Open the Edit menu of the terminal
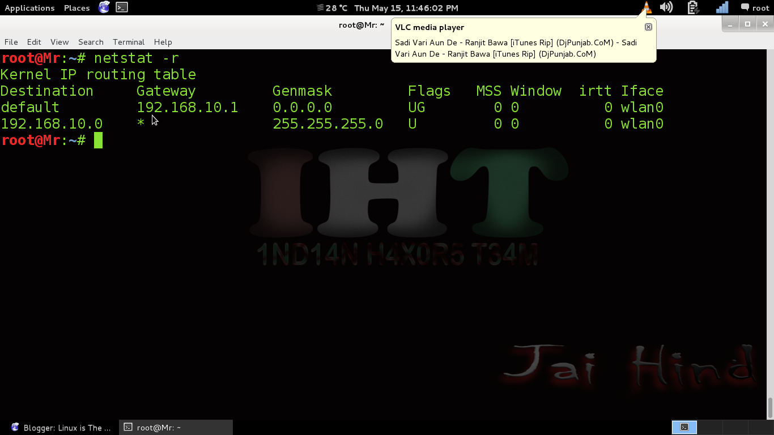774x435 pixels. pos(34,42)
